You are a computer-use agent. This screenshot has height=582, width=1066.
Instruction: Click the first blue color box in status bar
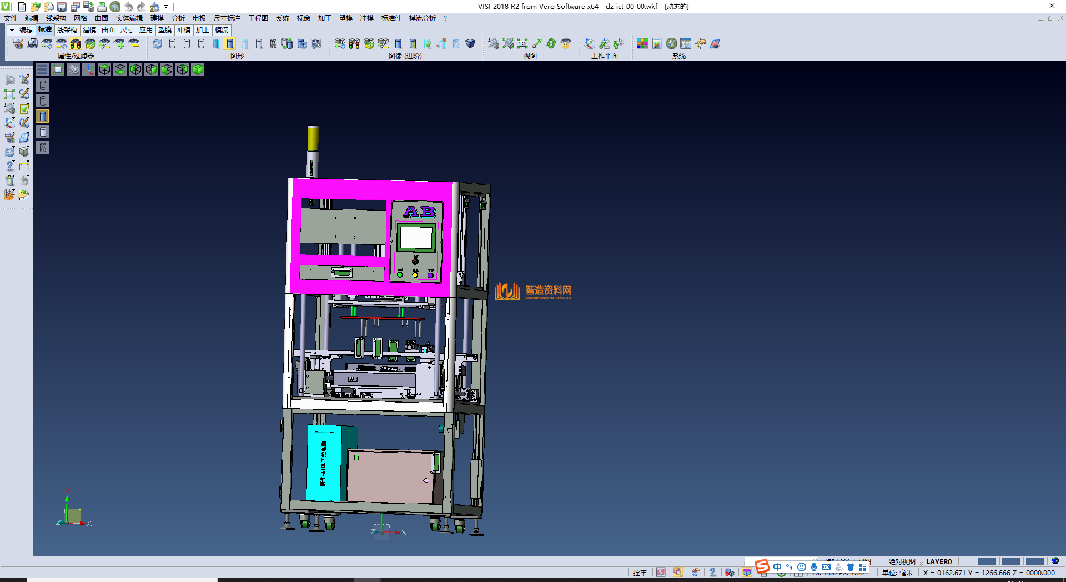point(987,561)
